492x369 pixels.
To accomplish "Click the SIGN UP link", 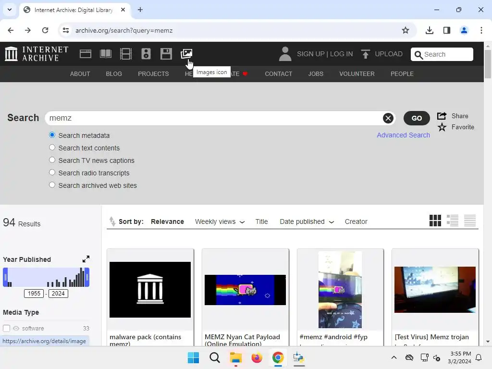I will [x=311, y=54].
